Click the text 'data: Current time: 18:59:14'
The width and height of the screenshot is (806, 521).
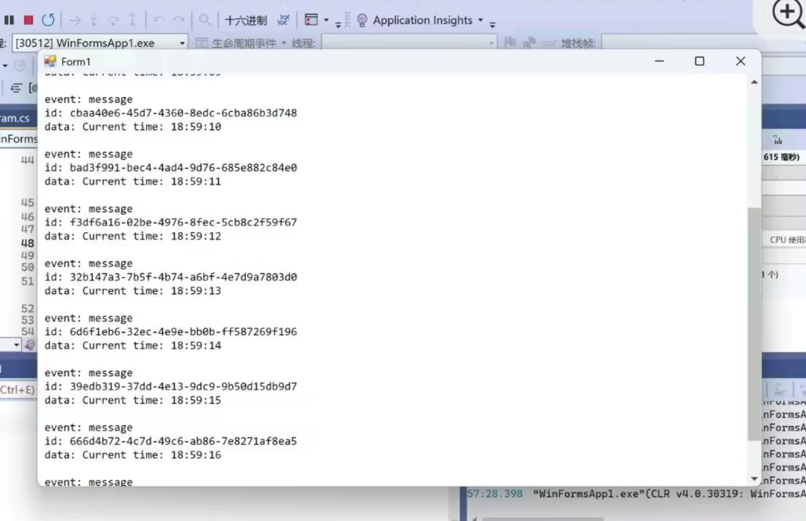133,346
